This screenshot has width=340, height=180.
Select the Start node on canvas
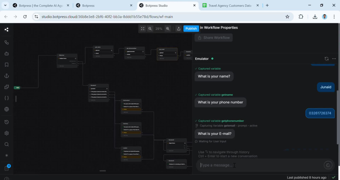[x=17, y=87]
